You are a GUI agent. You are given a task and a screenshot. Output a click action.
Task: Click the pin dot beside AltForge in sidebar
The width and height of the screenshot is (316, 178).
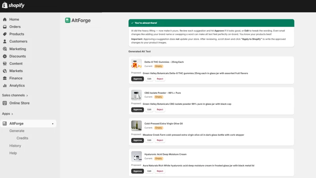(x=53, y=124)
